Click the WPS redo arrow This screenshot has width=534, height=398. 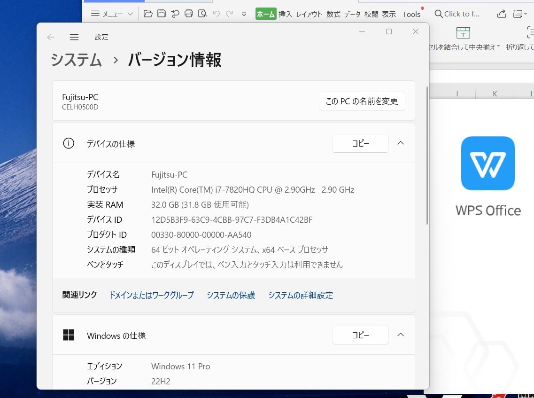230,14
